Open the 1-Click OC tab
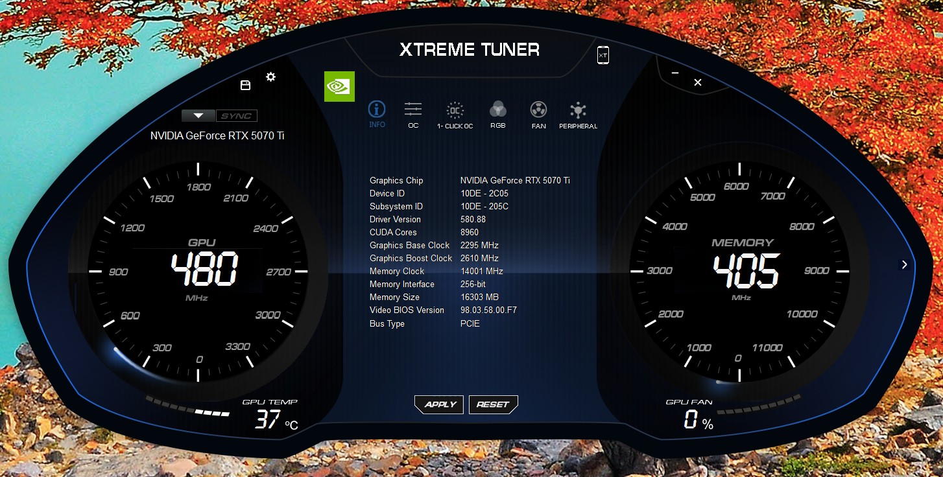The width and height of the screenshot is (943, 477). (455, 115)
